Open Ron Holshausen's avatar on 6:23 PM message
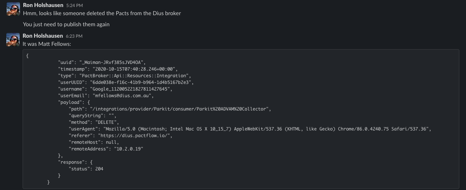 tap(13, 39)
